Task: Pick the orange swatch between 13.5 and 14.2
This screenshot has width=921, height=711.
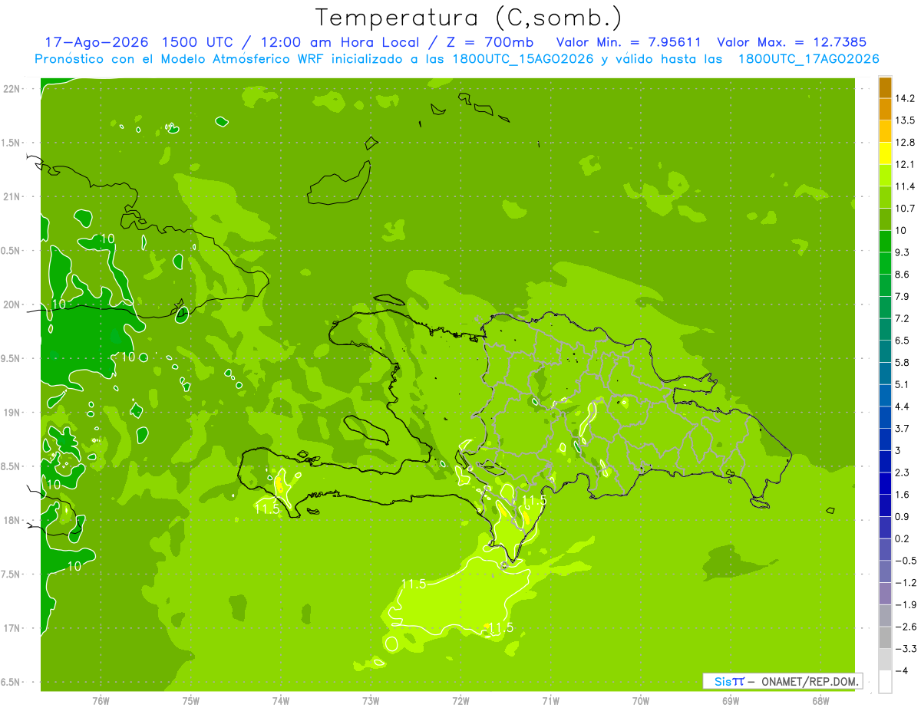Action: (885, 110)
